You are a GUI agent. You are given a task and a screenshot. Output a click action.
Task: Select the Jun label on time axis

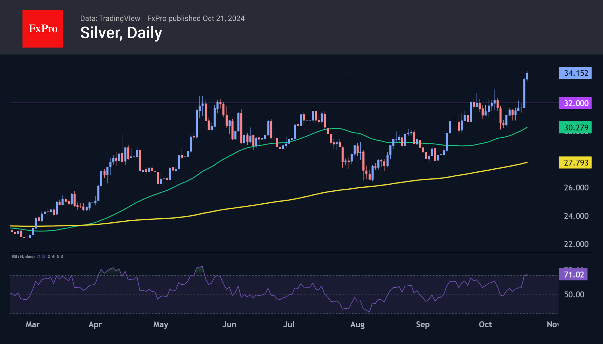tap(229, 324)
